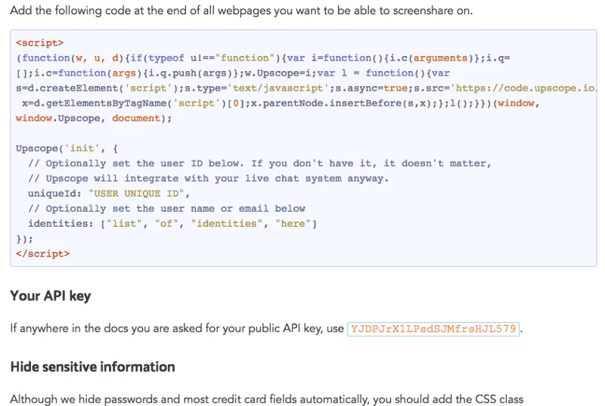The height and width of the screenshot is (406, 605).
Task: Click the 'window.Upscope, document);' code line
Action: (x=94, y=119)
